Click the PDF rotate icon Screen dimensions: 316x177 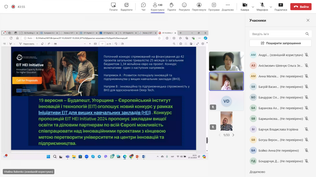(x=116, y=44)
